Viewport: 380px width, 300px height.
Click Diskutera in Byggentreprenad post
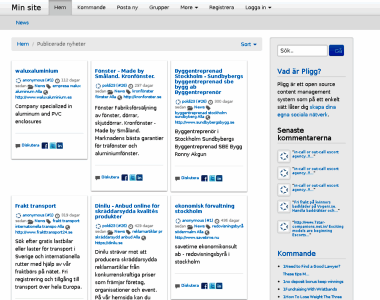[x=190, y=178]
